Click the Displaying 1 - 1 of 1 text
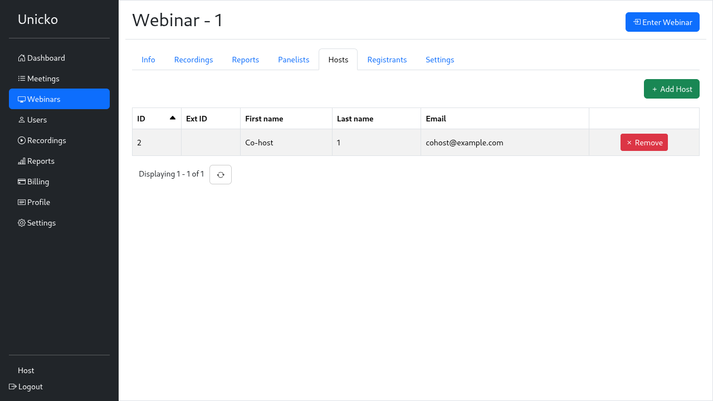 click(172, 174)
